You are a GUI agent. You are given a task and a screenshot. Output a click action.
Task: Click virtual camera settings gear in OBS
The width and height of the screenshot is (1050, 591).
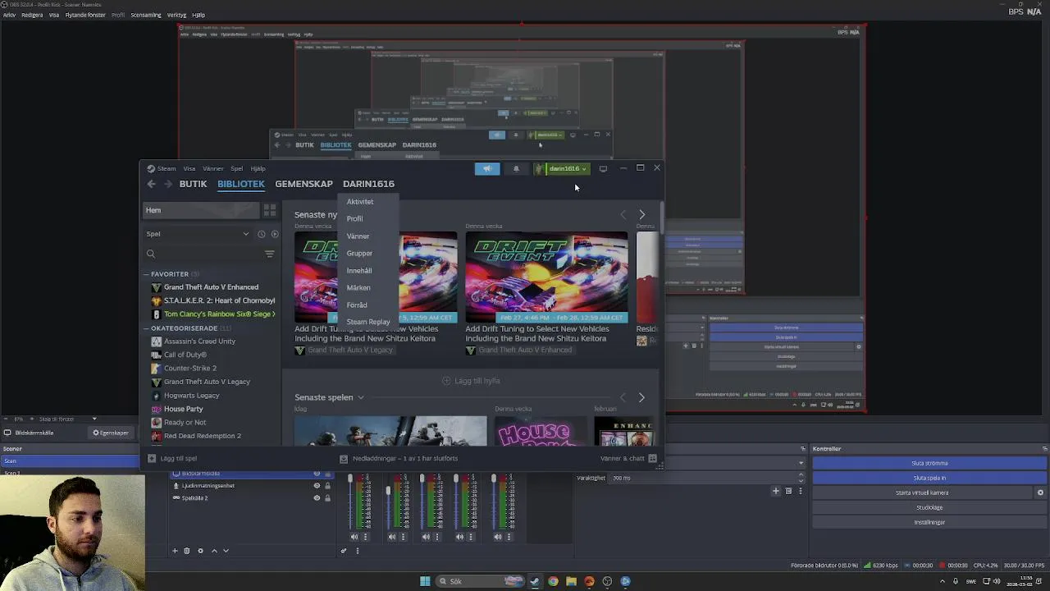tap(1040, 492)
